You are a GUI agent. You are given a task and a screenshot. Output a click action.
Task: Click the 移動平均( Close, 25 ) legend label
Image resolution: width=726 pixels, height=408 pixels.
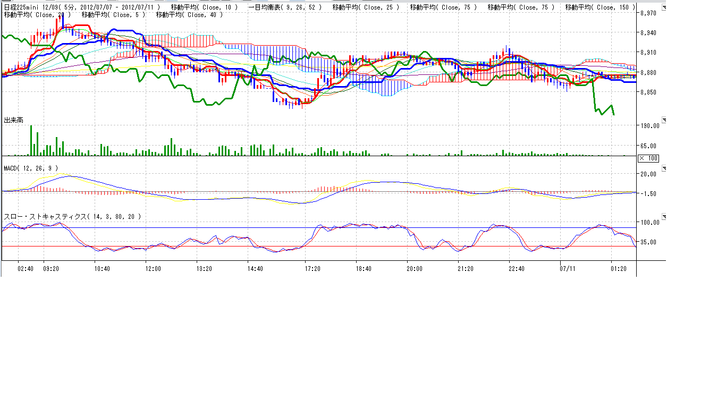tap(365, 7)
